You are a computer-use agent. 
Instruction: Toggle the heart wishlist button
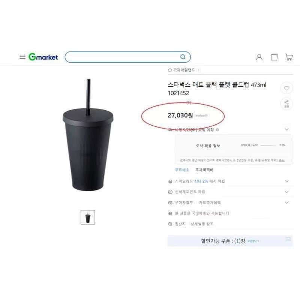point(286,88)
